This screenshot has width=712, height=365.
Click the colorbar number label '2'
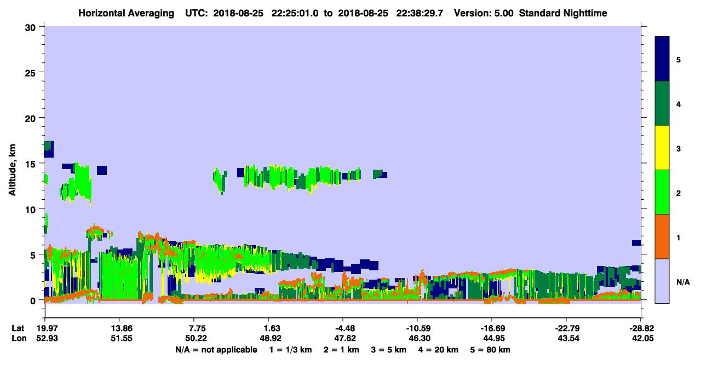pyautogui.click(x=679, y=193)
